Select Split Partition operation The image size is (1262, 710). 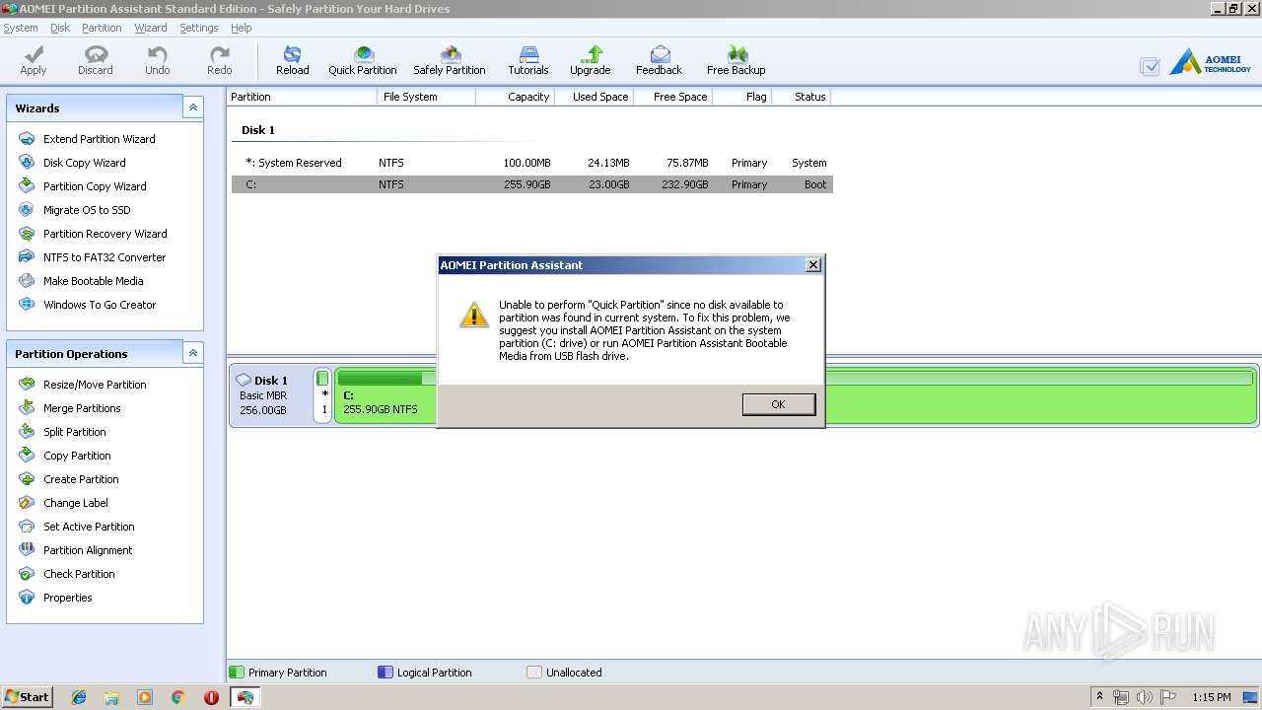tap(74, 432)
